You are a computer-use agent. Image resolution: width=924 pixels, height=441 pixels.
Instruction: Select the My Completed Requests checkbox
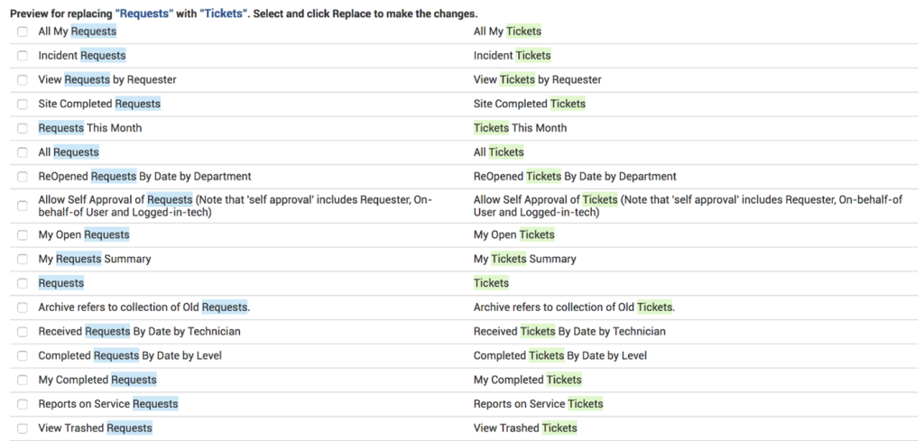click(x=23, y=381)
